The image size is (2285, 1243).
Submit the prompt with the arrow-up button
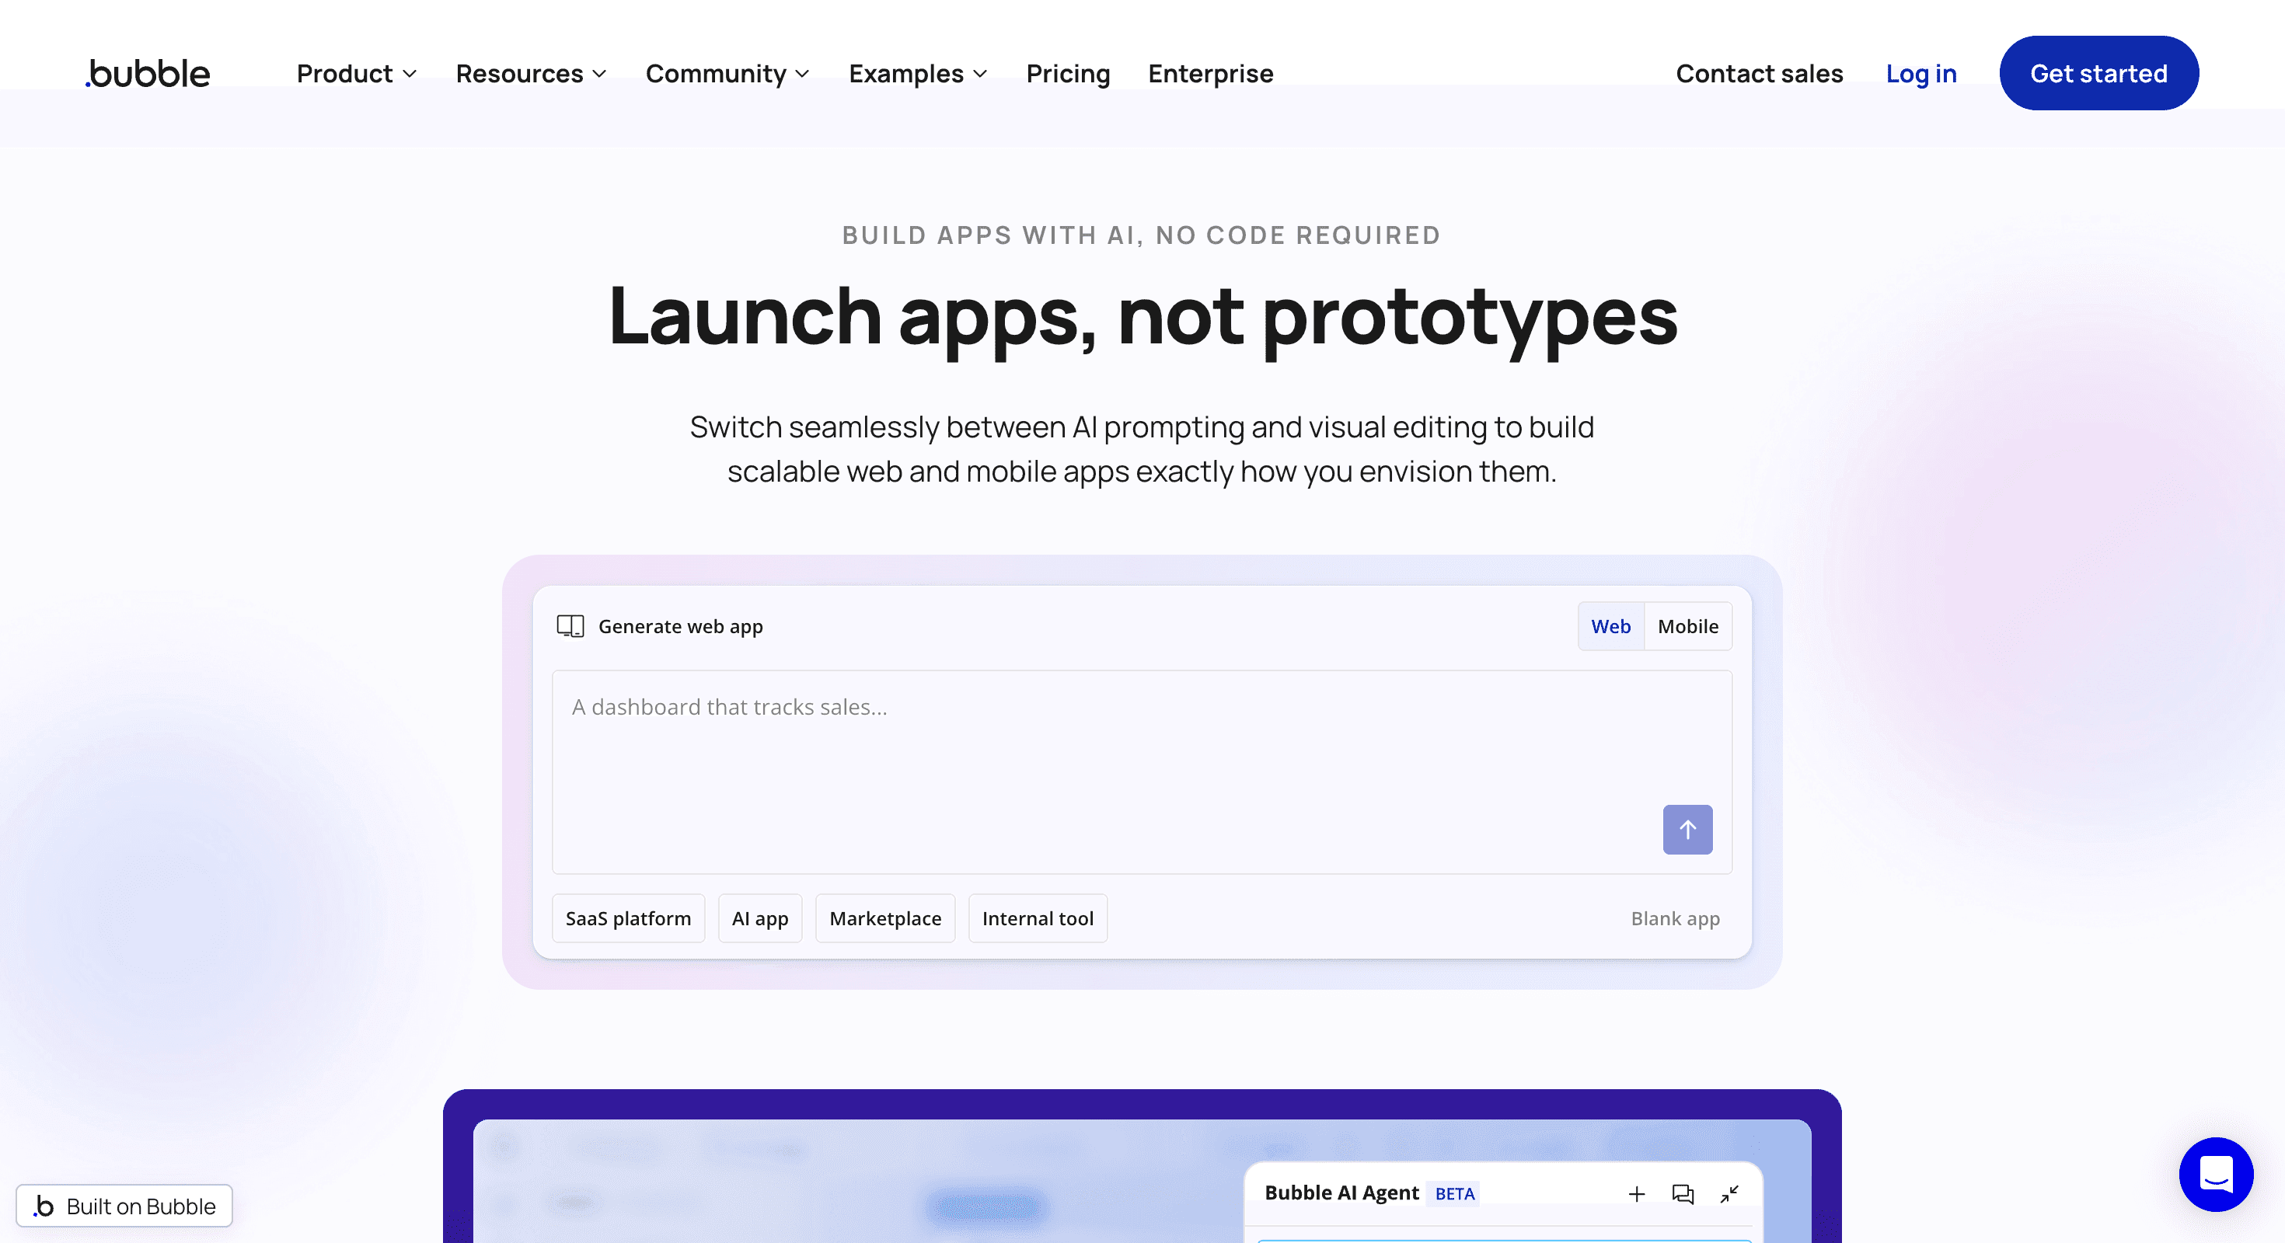coord(1687,829)
